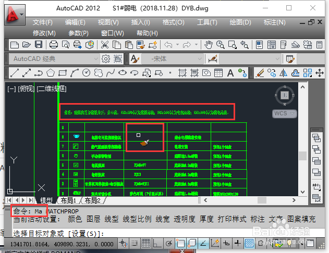This screenshot has height=253, width=329.
Task: Switch to the 布局1 layout tab
Action: click(68, 200)
